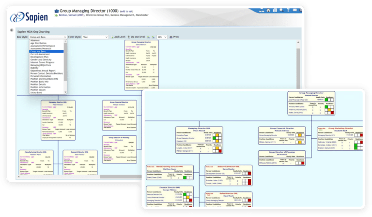Choose Position Information option

click(x=46, y=87)
